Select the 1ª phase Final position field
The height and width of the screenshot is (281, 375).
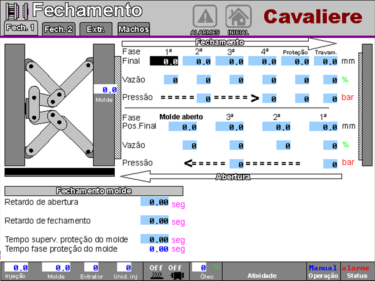(164, 61)
